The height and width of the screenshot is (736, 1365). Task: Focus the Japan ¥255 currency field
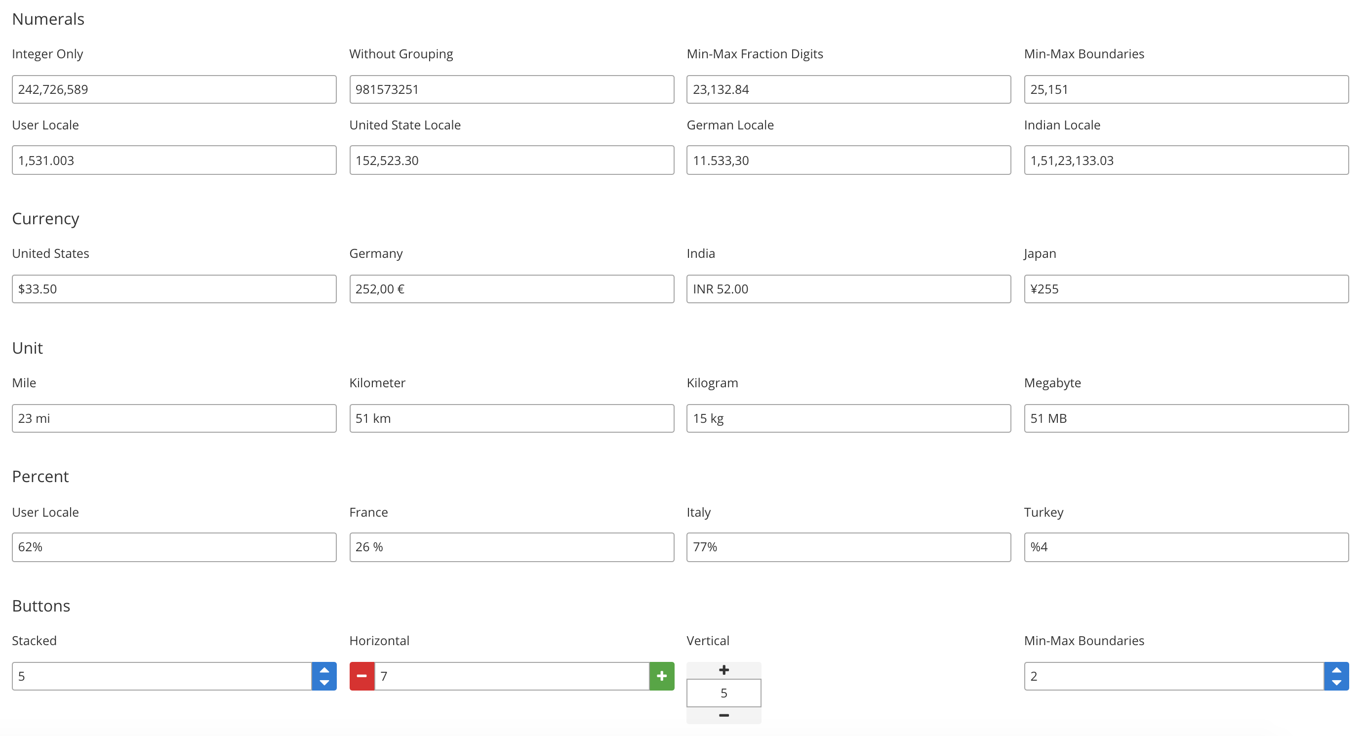(1186, 289)
